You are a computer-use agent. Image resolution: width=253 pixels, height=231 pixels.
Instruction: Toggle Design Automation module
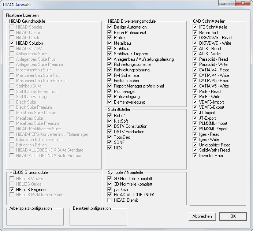(x=109, y=27)
